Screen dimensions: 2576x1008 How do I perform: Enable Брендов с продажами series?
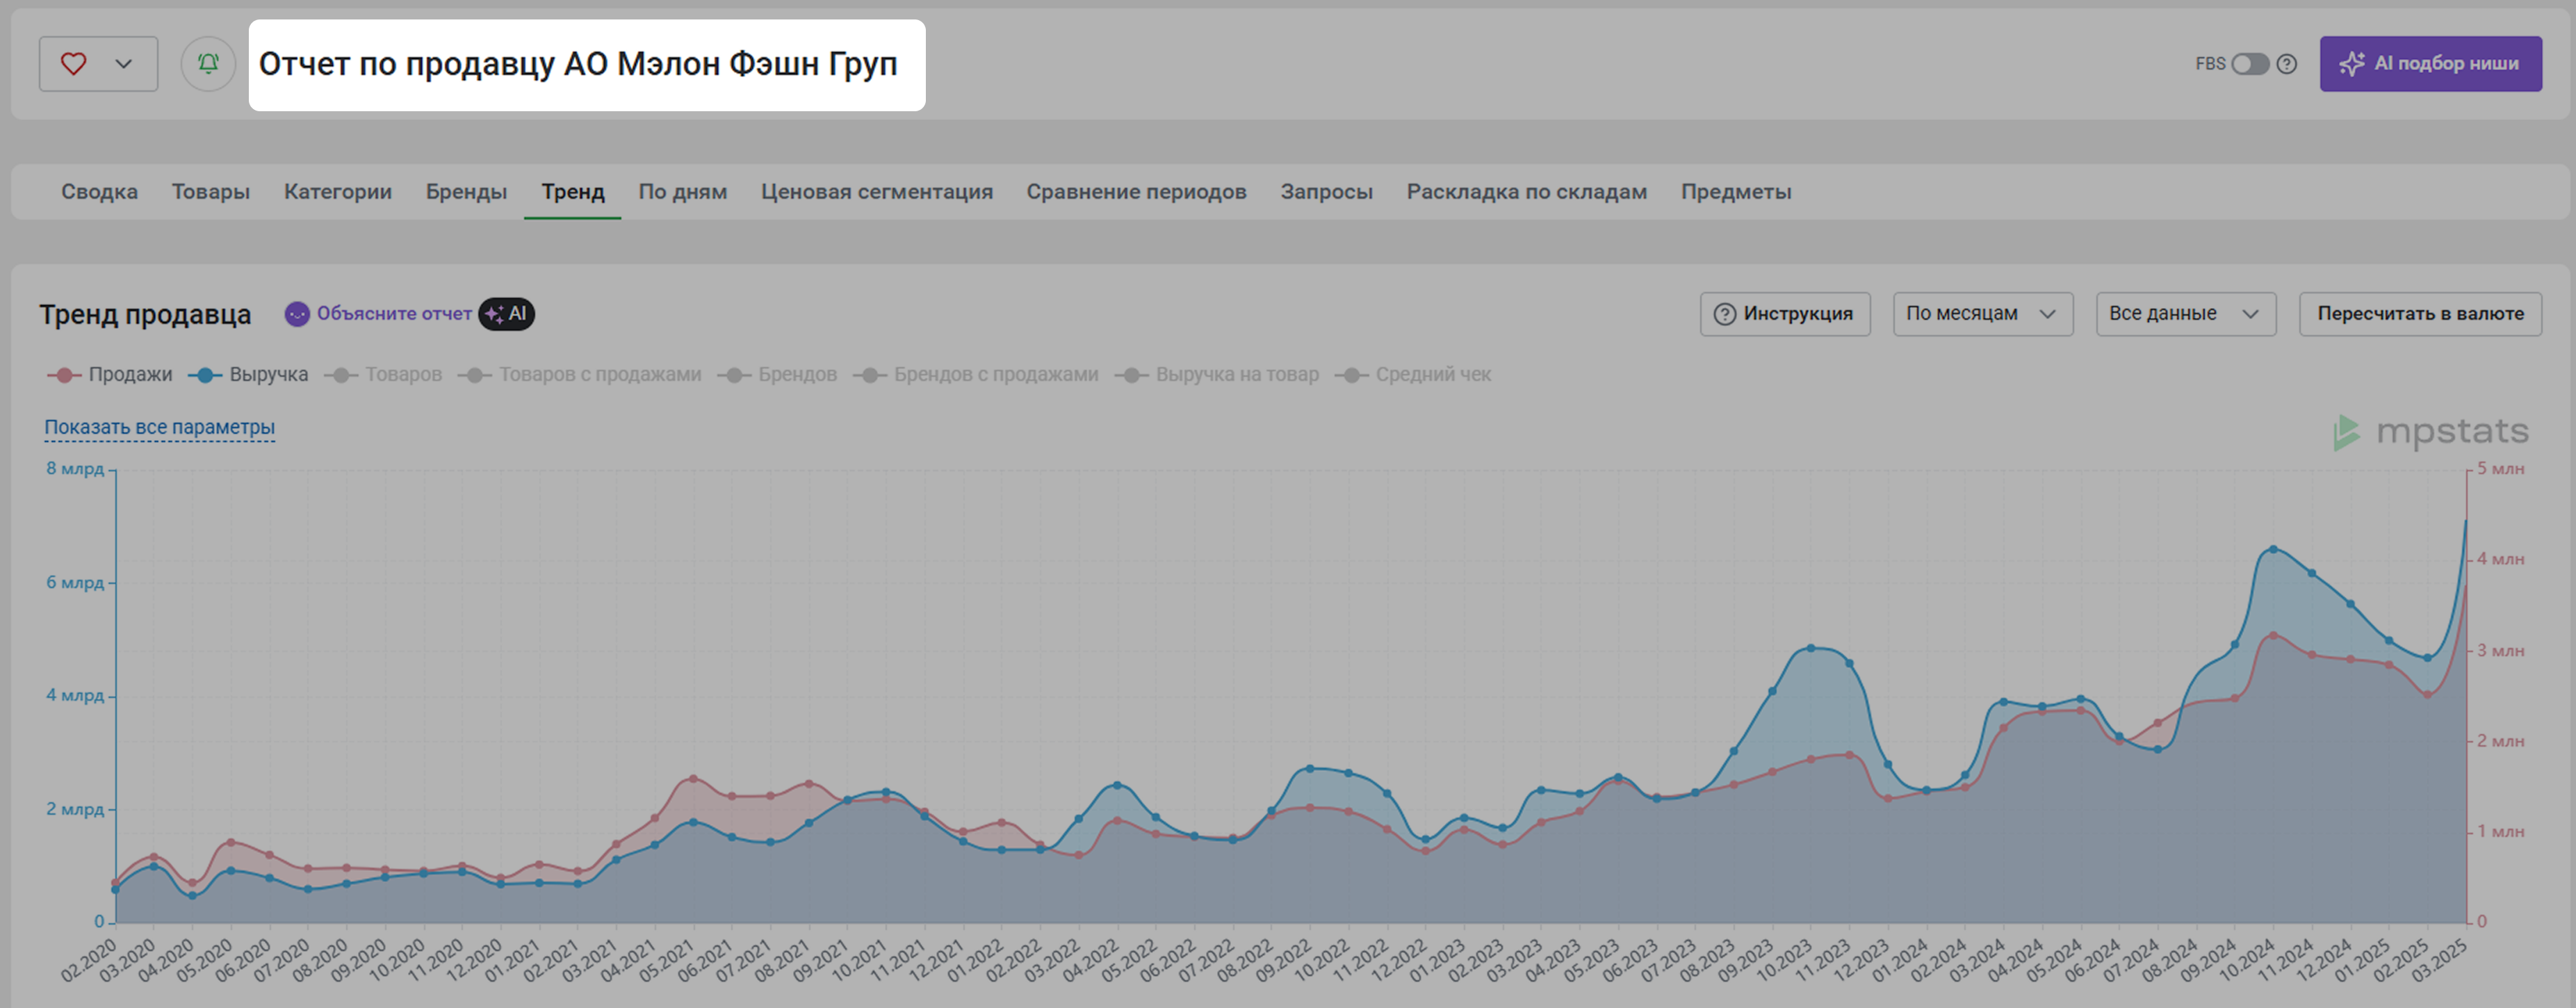coord(975,374)
